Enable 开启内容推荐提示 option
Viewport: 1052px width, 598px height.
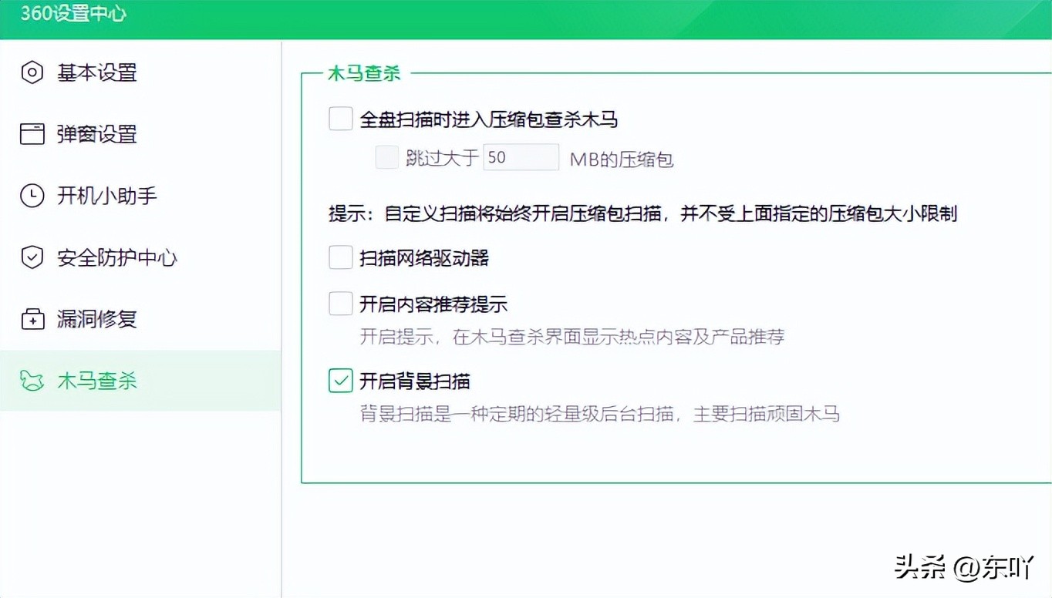[340, 303]
